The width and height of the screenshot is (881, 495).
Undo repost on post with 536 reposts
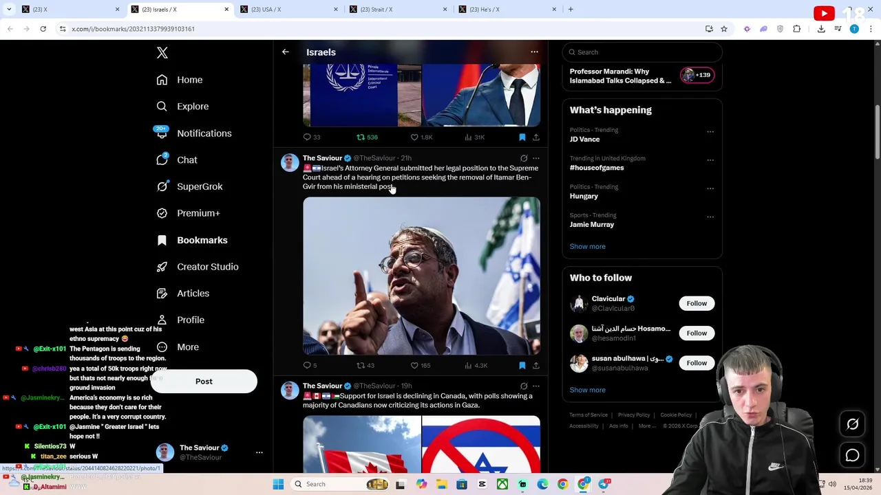[x=367, y=137]
